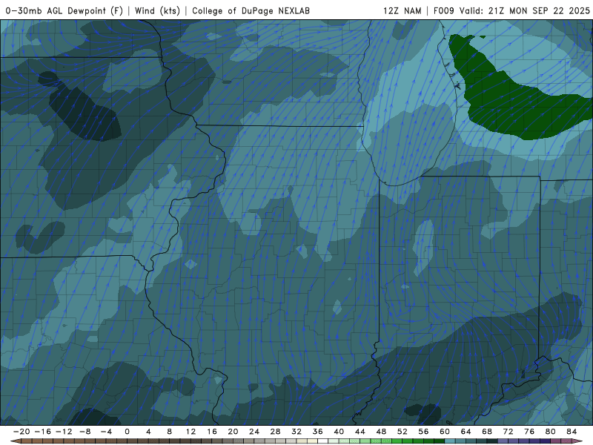Click the 68 label on the color scale
This screenshot has height=445, width=593.
(487, 432)
